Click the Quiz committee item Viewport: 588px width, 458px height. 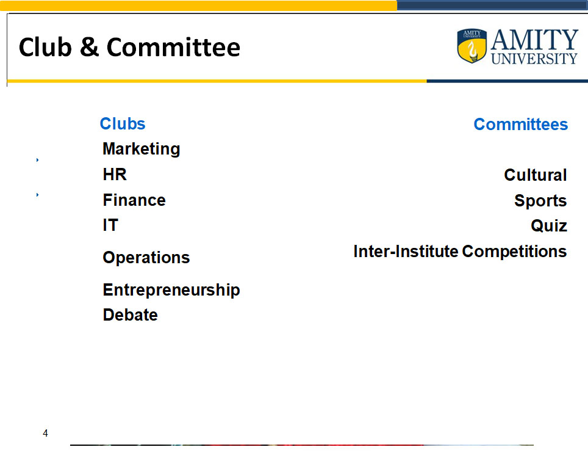tap(549, 225)
